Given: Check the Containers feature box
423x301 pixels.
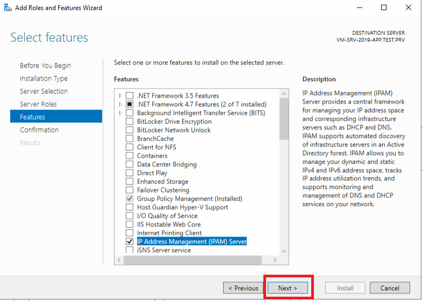Looking at the screenshot, I should click(x=130, y=156).
